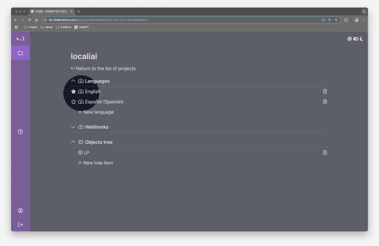Screen dimensions: 379x246
Task: Download English via its cloud icon
Action: pos(81,91)
